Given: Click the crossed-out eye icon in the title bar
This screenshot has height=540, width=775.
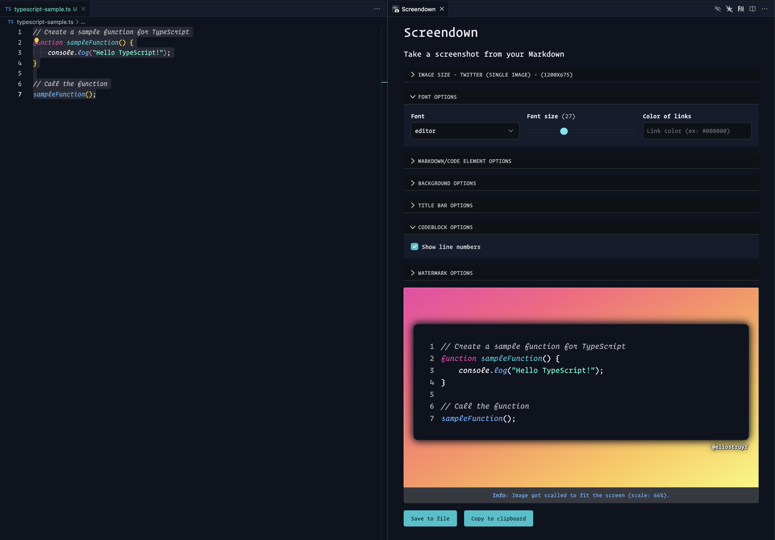Looking at the screenshot, I should point(717,9).
